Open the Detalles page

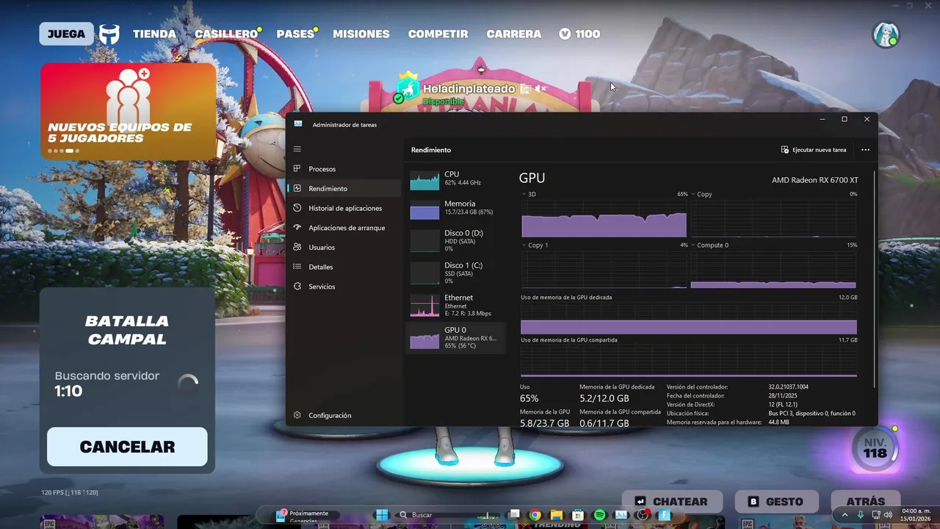344,267
